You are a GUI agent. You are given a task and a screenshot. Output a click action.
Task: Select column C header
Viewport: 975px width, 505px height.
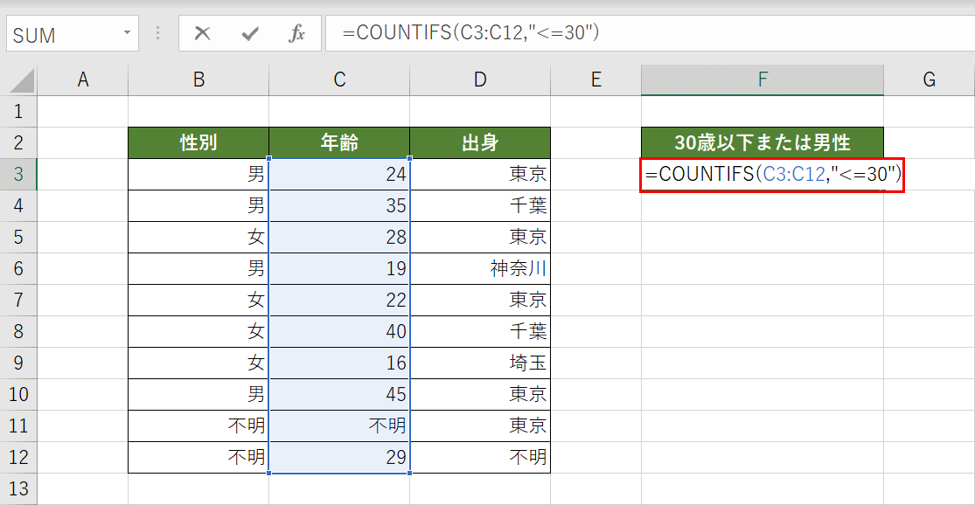tap(338, 79)
